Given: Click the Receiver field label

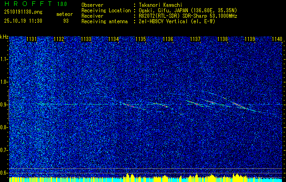Looking at the screenshot, I should coord(92,16).
